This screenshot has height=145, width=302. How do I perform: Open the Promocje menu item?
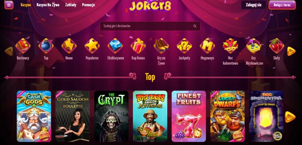coord(88,5)
